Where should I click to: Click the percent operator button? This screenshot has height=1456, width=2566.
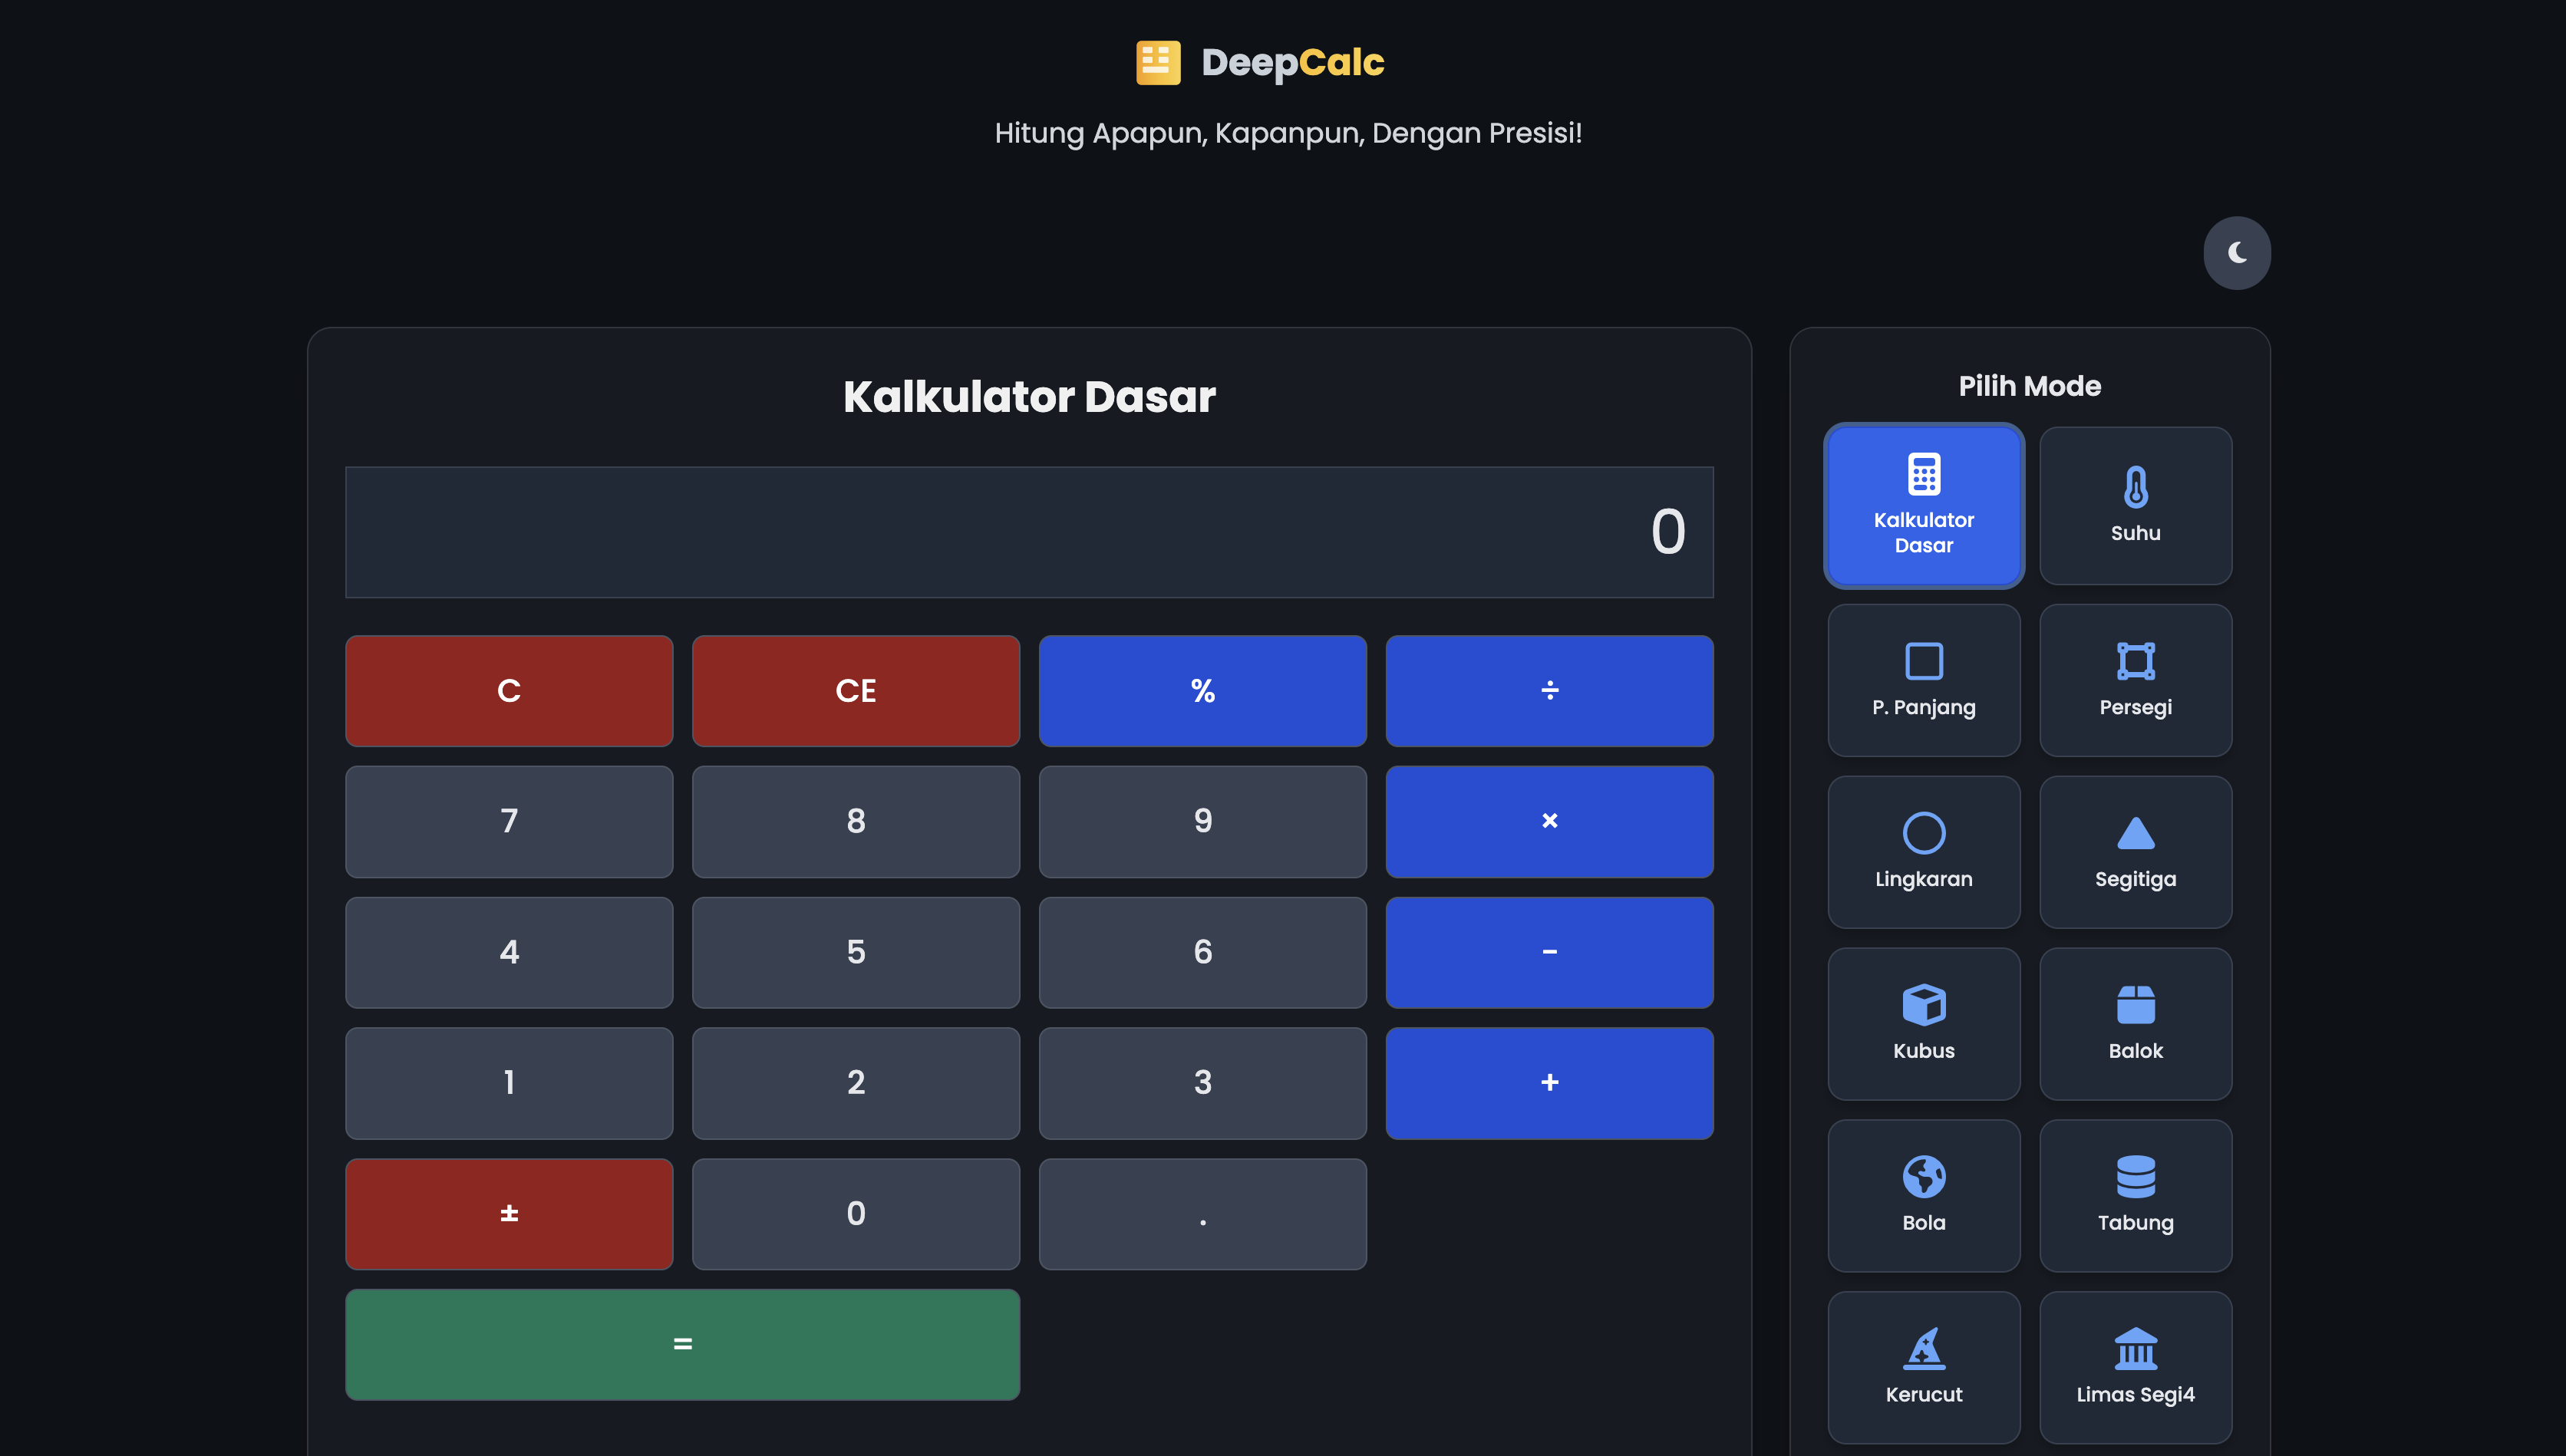(x=1202, y=691)
